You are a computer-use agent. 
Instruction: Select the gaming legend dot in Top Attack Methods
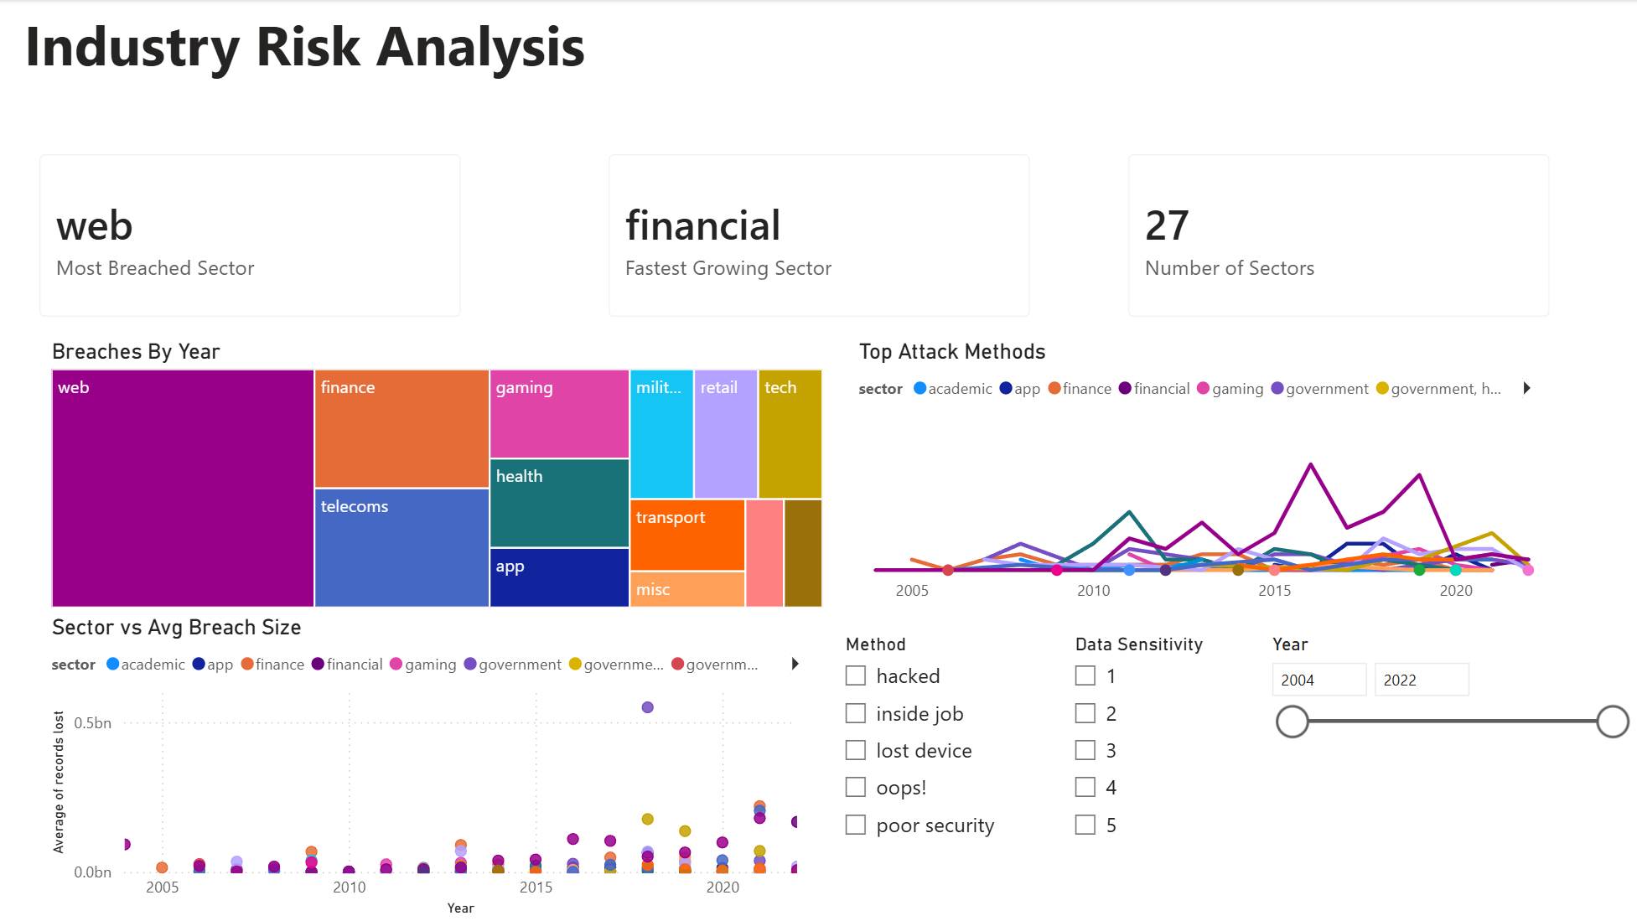(1202, 388)
